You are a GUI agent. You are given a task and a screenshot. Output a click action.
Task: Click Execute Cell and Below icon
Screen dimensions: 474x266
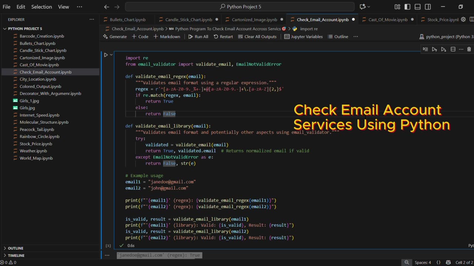click(x=443, y=49)
